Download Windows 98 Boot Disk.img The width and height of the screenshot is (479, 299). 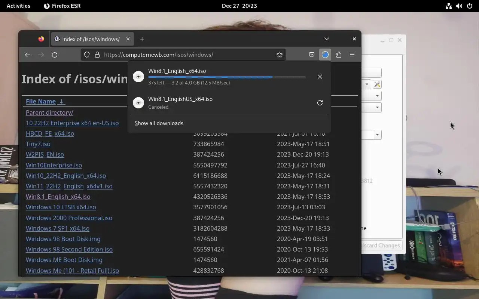pyautogui.click(x=63, y=239)
